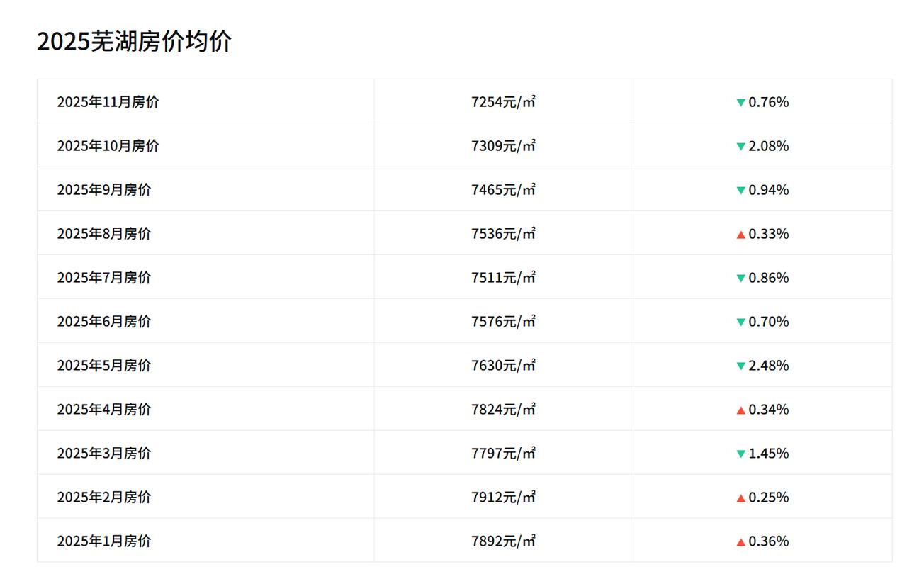
Task: Click the 2025芜湖房价均价 heading
Action: (x=134, y=41)
